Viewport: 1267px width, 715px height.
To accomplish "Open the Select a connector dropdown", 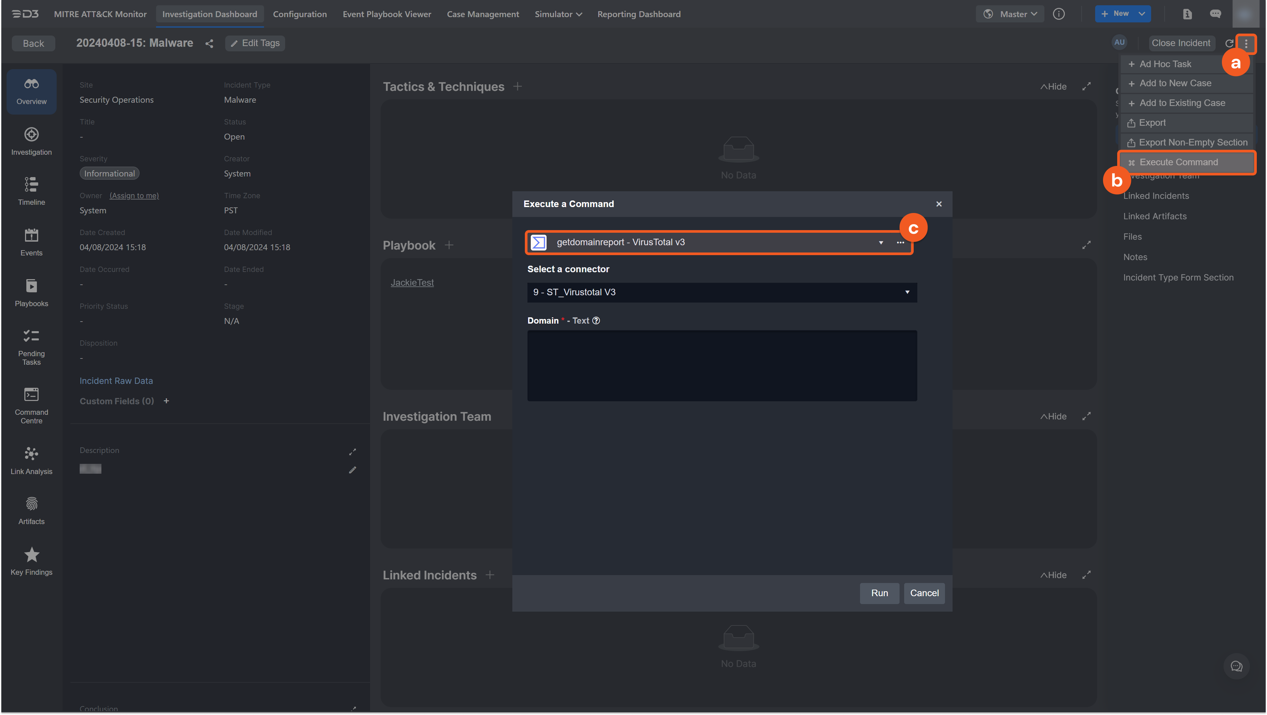I will point(721,292).
